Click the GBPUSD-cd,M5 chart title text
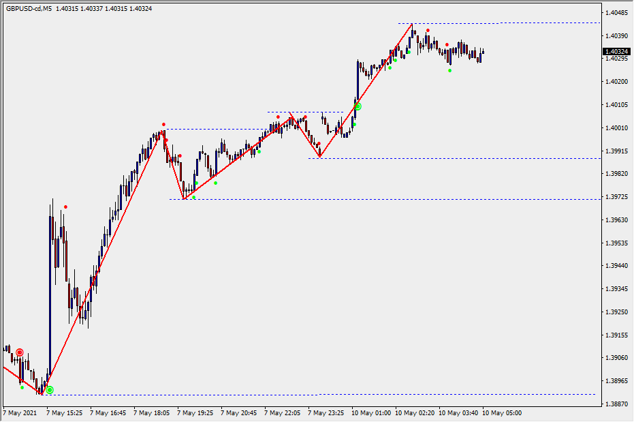634x422 pixels. click(29, 9)
